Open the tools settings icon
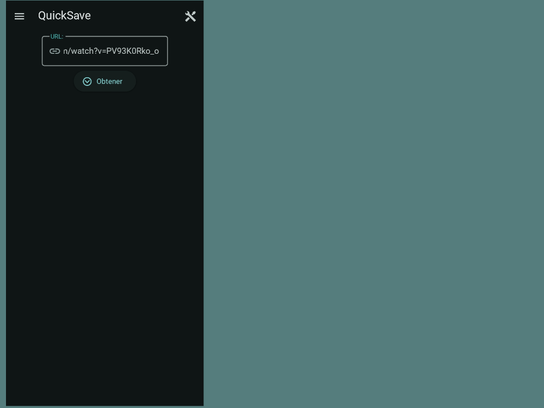Viewport: 544px width, 408px height. tap(190, 16)
